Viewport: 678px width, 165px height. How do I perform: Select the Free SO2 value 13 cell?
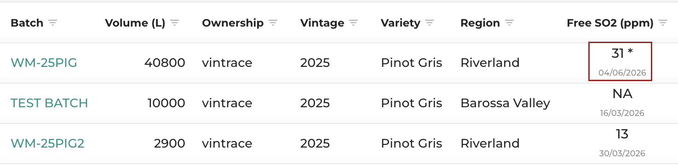[x=622, y=143]
